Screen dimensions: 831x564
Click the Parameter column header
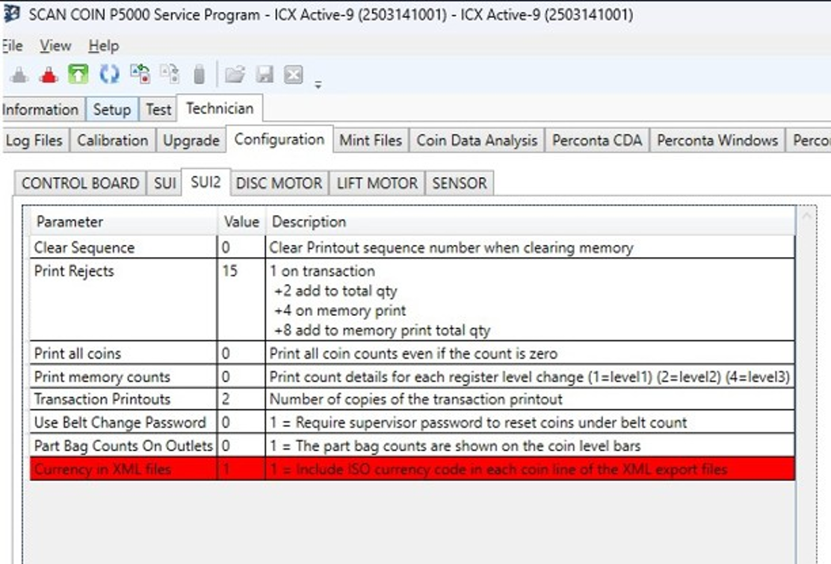(x=123, y=222)
